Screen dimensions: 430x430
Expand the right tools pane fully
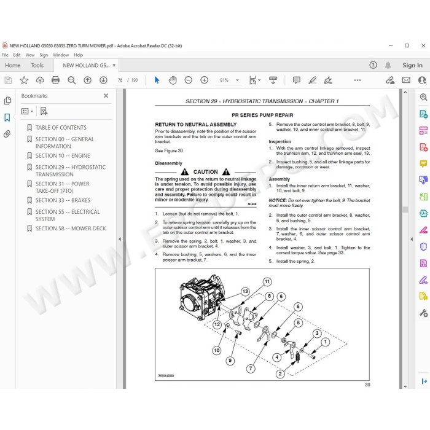[424, 381]
